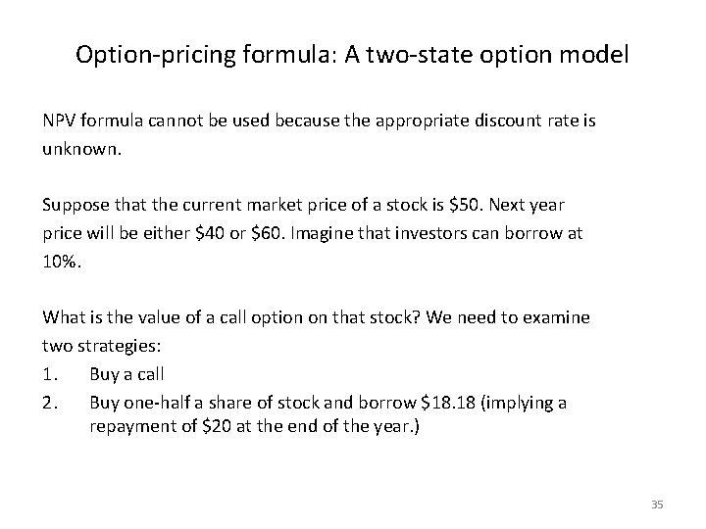Click the phrase appropriate discount rate

459,121
